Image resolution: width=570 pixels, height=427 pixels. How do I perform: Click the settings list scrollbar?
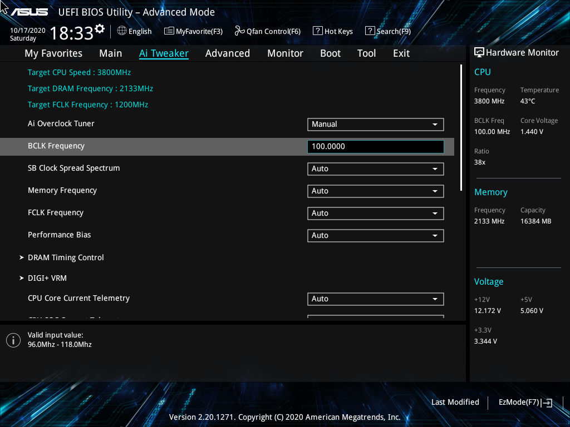click(x=461, y=127)
